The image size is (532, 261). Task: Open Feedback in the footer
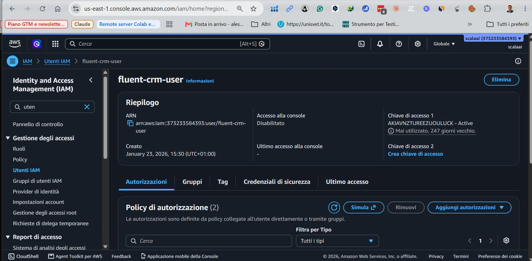coord(121,256)
